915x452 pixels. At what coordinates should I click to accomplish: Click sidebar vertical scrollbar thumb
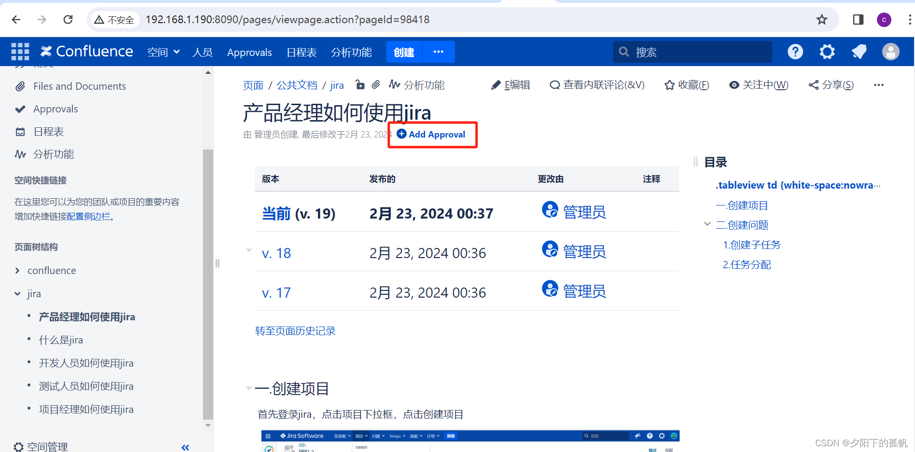pyautogui.click(x=208, y=285)
